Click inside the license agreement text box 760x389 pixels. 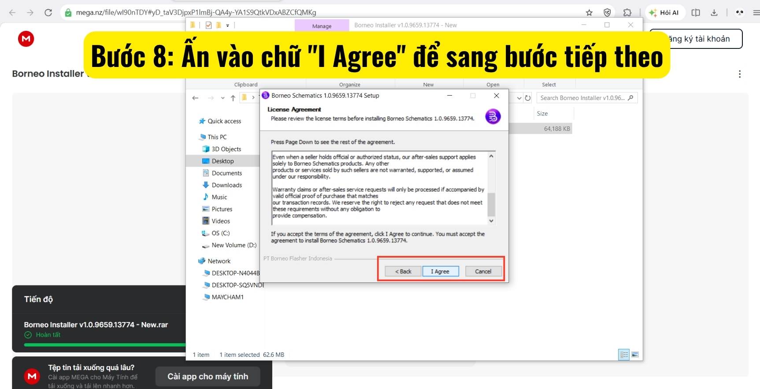pos(380,188)
